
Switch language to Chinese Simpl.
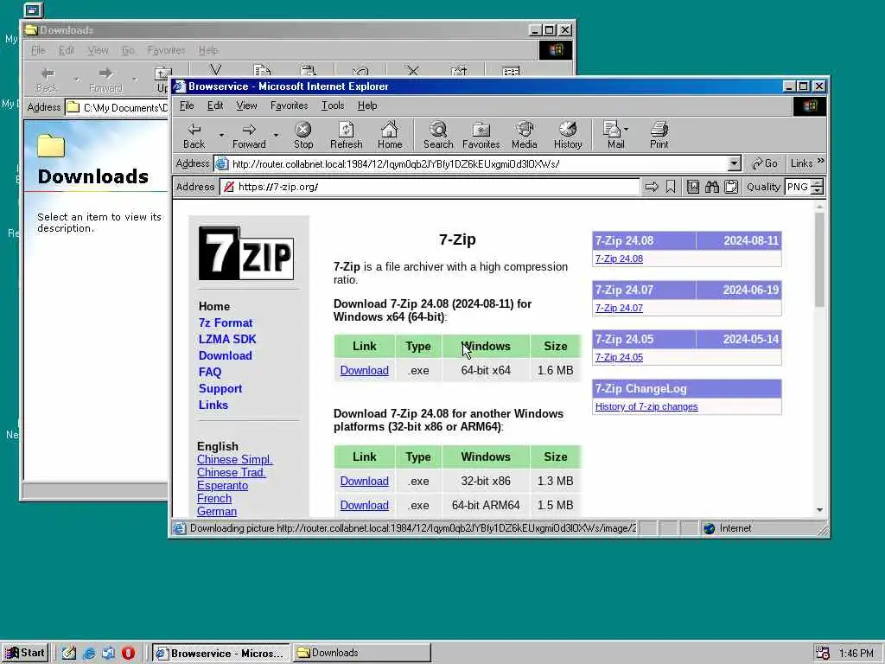tap(235, 460)
